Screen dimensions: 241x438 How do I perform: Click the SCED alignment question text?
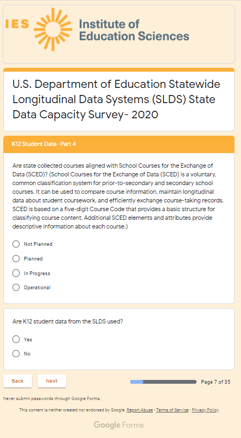(x=115, y=196)
